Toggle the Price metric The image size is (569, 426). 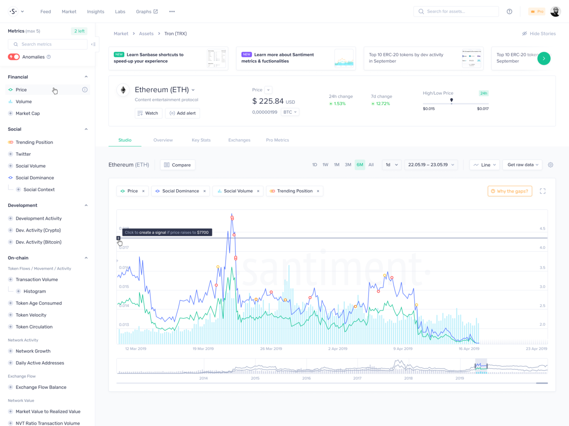(48, 90)
